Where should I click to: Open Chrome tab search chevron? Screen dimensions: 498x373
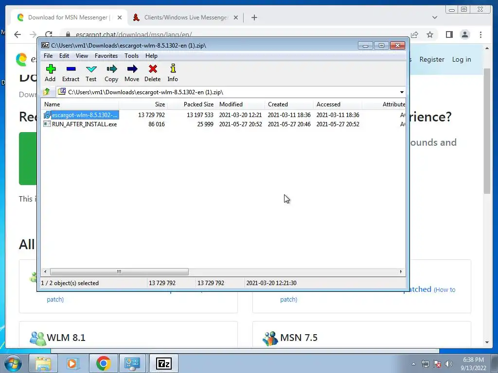click(435, 17)
